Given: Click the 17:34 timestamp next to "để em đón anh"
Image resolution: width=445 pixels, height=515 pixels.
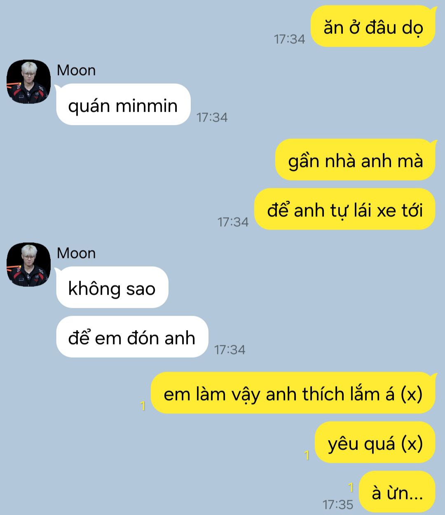Looking at the screenshot, I should (x=230, y=350).
